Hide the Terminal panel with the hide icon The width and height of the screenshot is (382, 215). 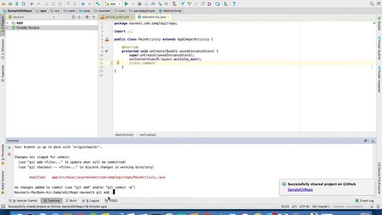(x=373, y=141)
